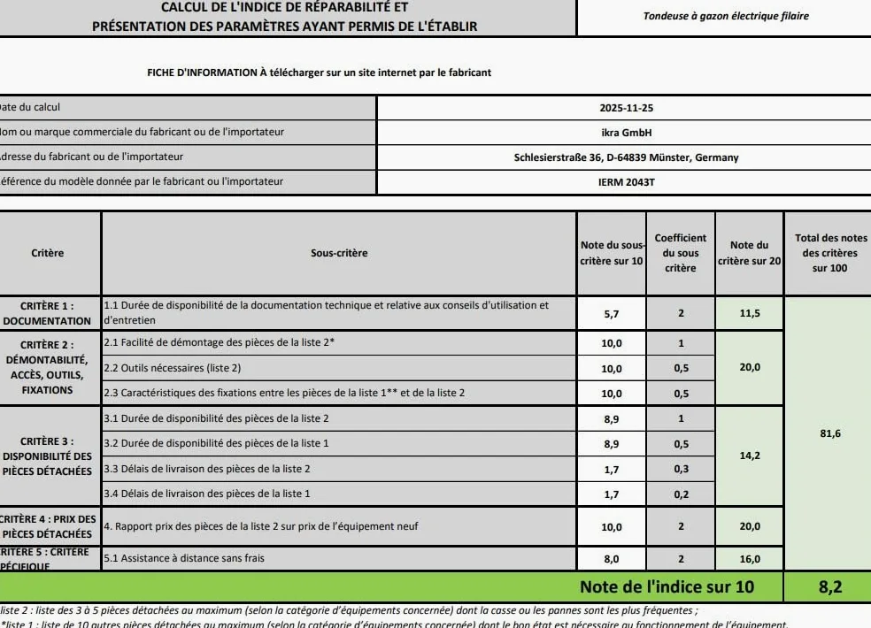Click the 20,0 criterion score for price
Viewport: 871px width, 628px height.
750,526
